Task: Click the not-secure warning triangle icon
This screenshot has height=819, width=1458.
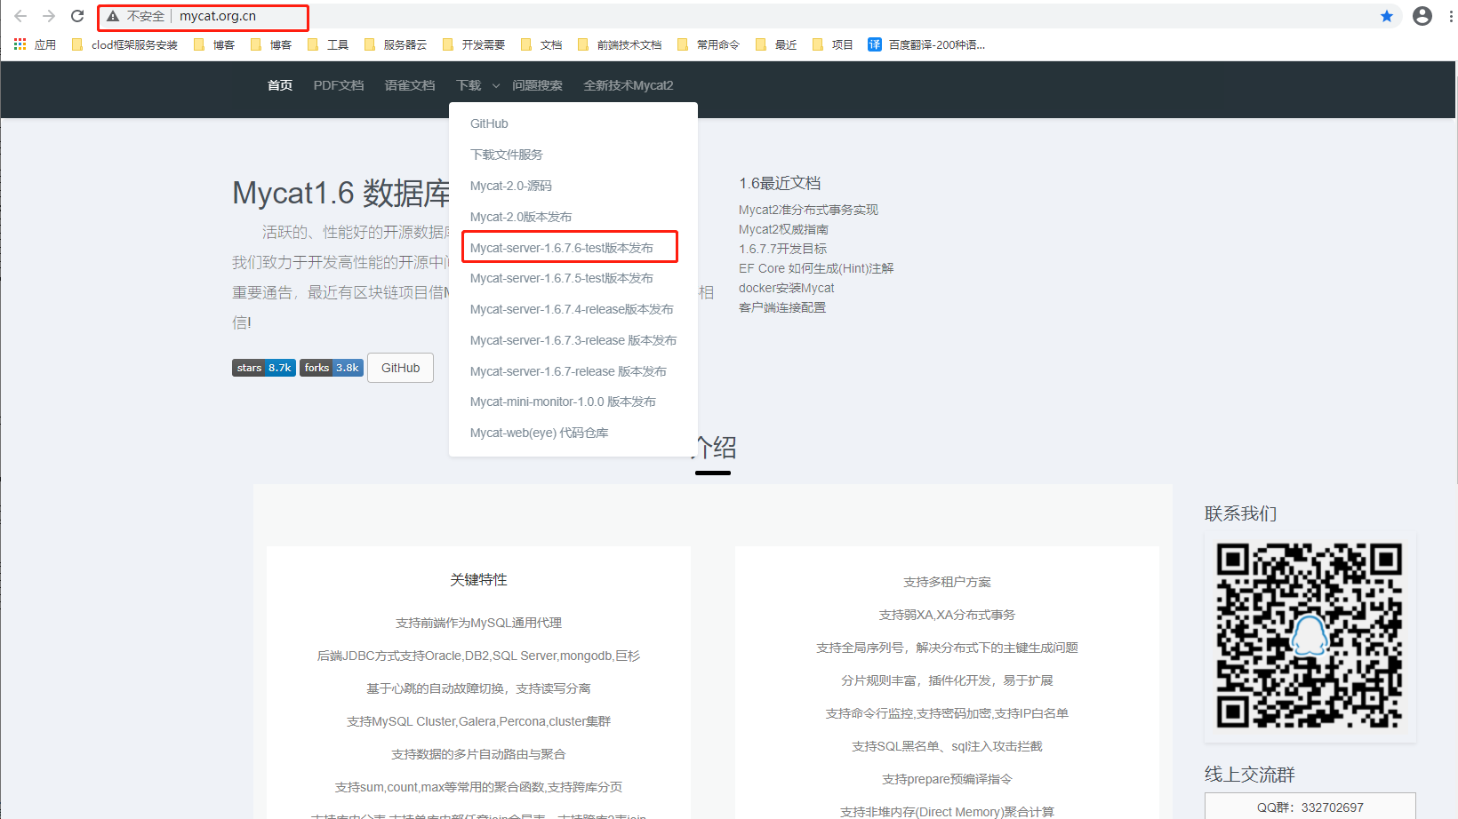Action: pos(113,16)
